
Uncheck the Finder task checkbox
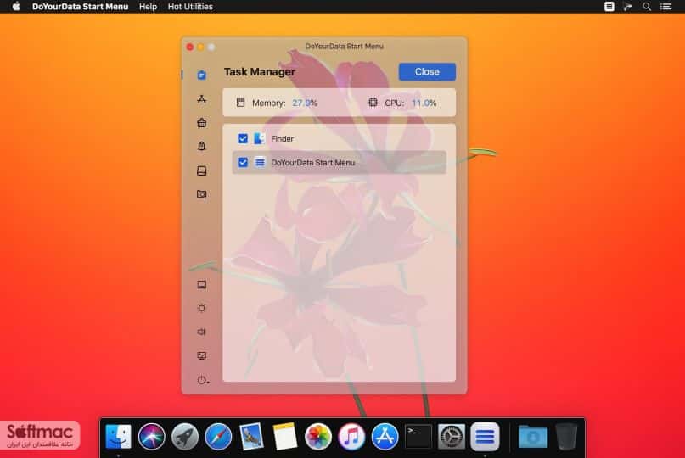pyautogui.click(x=243, y=138)
